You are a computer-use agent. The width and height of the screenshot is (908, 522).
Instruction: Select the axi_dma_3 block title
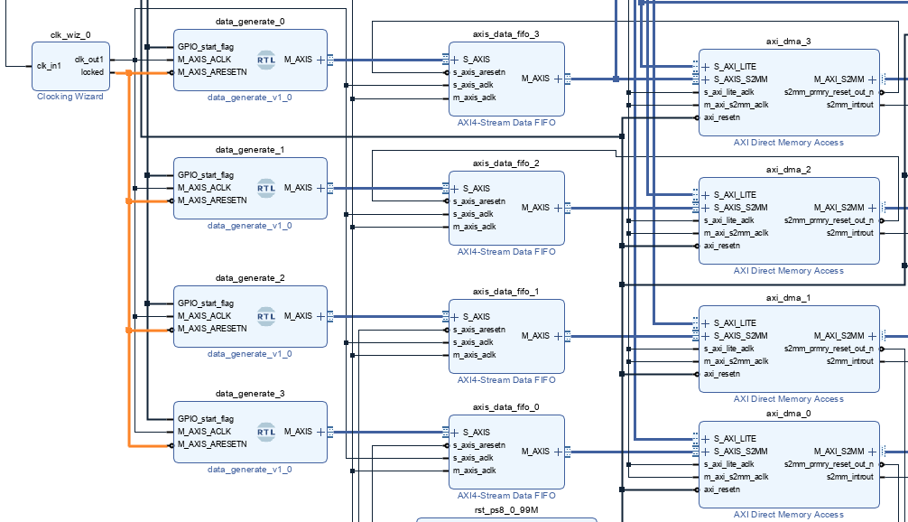789,42
